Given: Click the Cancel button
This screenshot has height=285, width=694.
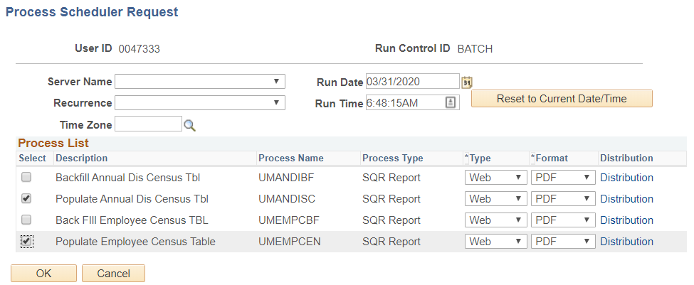Looking at the screenshot, I should (113, 274).
